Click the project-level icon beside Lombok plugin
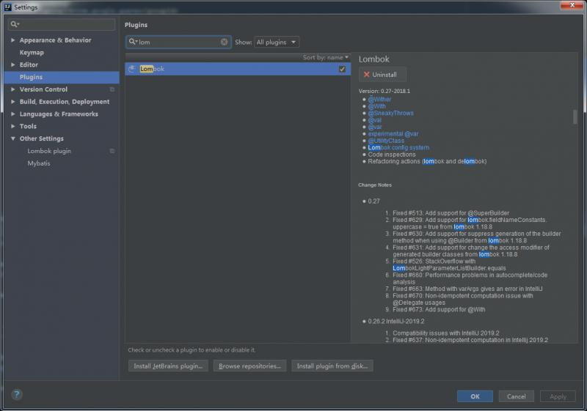Image resolution: width=587 pixels, height=411 pixels. 112,151
